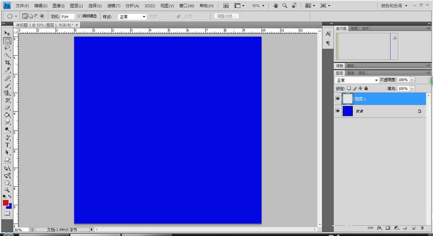
Task: Select the Pen tool
Action: coord(7,137)
